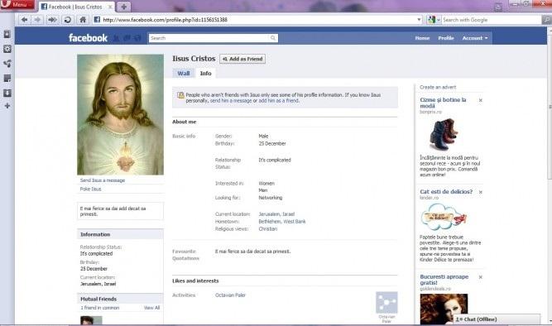The image size is (552, 326).
Task: Expand the Account dropdown menu
Action: click(x=475, y=38)
